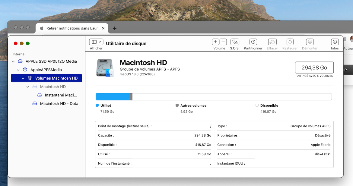
Task: Click the large Macintosh HD disk icon
Action: (x=105, y=68)
